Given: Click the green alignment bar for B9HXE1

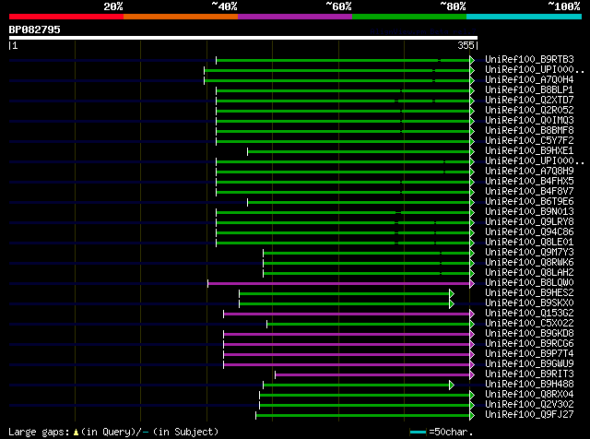Looking at the screenshot, I should [359, 151].
